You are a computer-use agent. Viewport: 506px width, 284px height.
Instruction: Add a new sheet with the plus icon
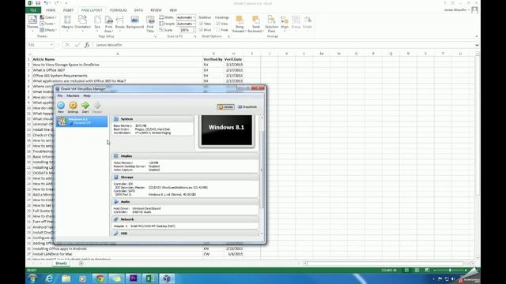[x=81, y=263]
